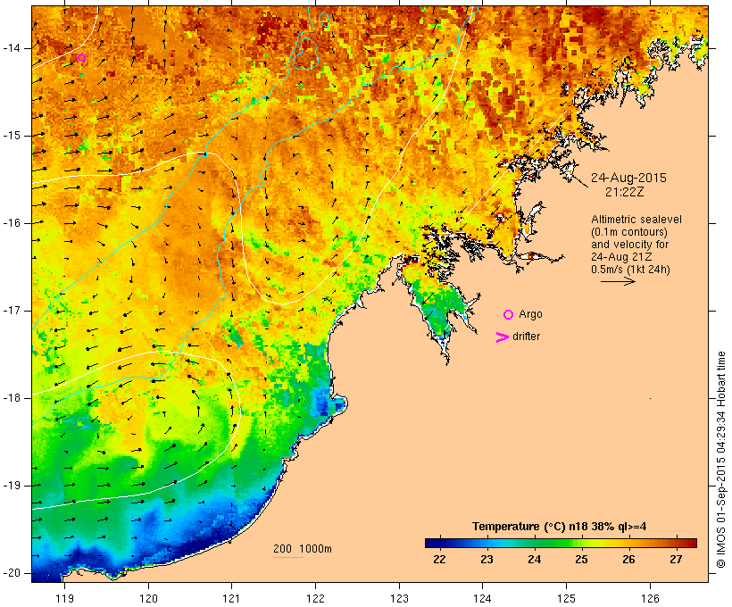Click the 125 longitude axis label
Viewport: 732px width, 607px height.
click(x=566, y=598)
